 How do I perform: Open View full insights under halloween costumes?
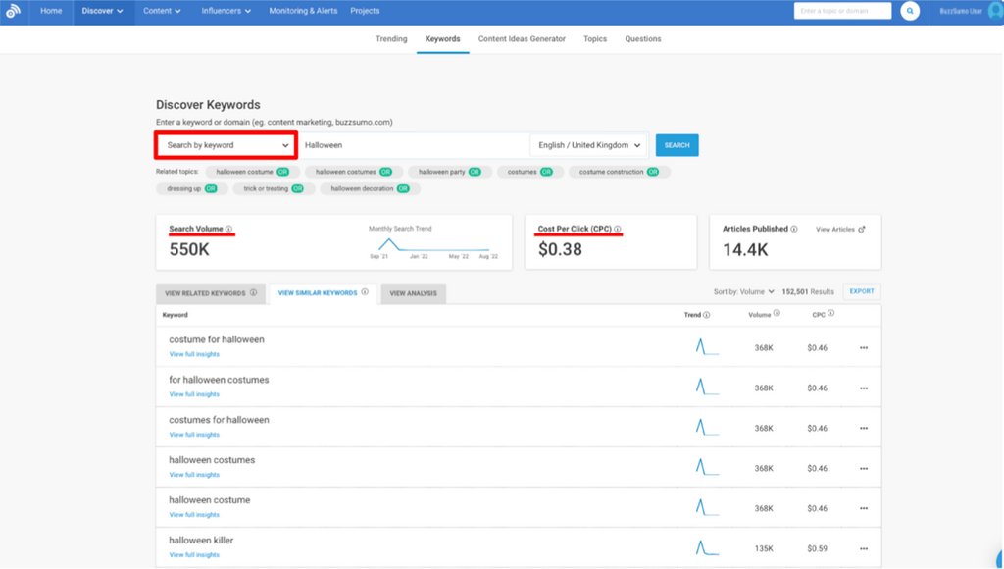(x=194, y=475)
